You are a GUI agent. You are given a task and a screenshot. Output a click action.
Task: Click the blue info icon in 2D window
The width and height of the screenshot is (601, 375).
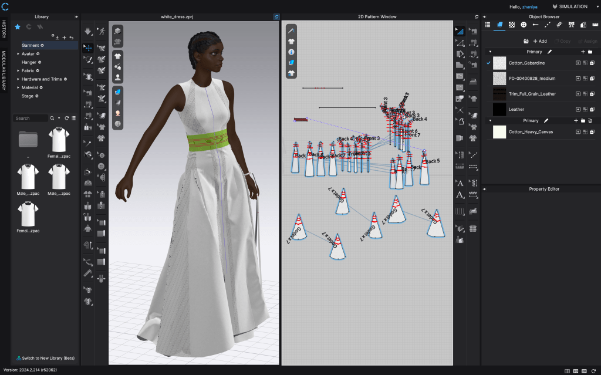click(x=291, y=52)
